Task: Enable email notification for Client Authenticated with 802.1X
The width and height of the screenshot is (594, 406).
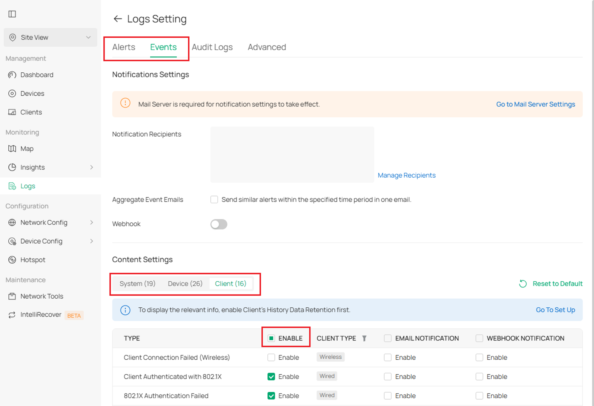Action: [x=388, y=376]
